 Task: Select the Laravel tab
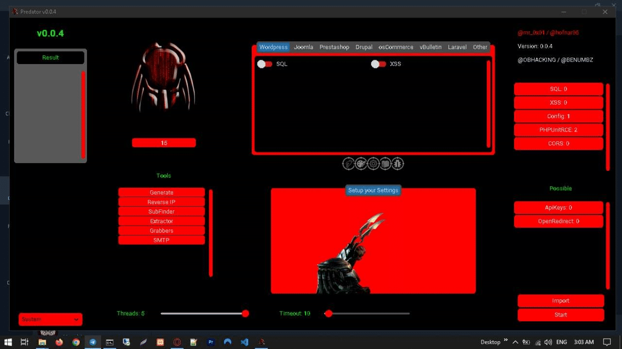[457, 47]
